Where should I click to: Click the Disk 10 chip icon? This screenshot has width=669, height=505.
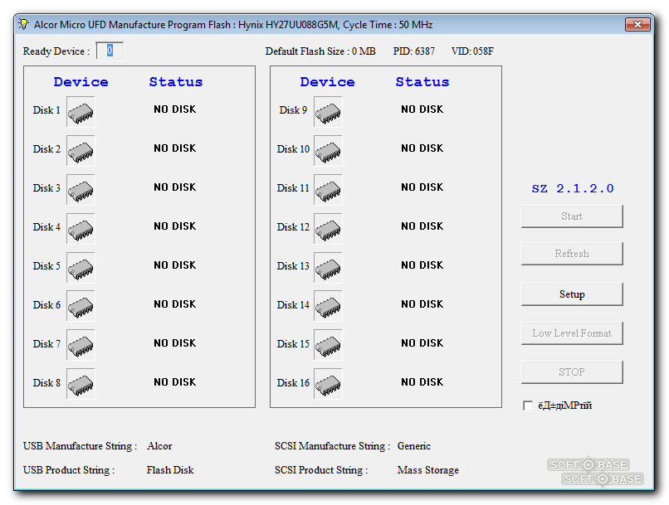(x=328, y=150)
